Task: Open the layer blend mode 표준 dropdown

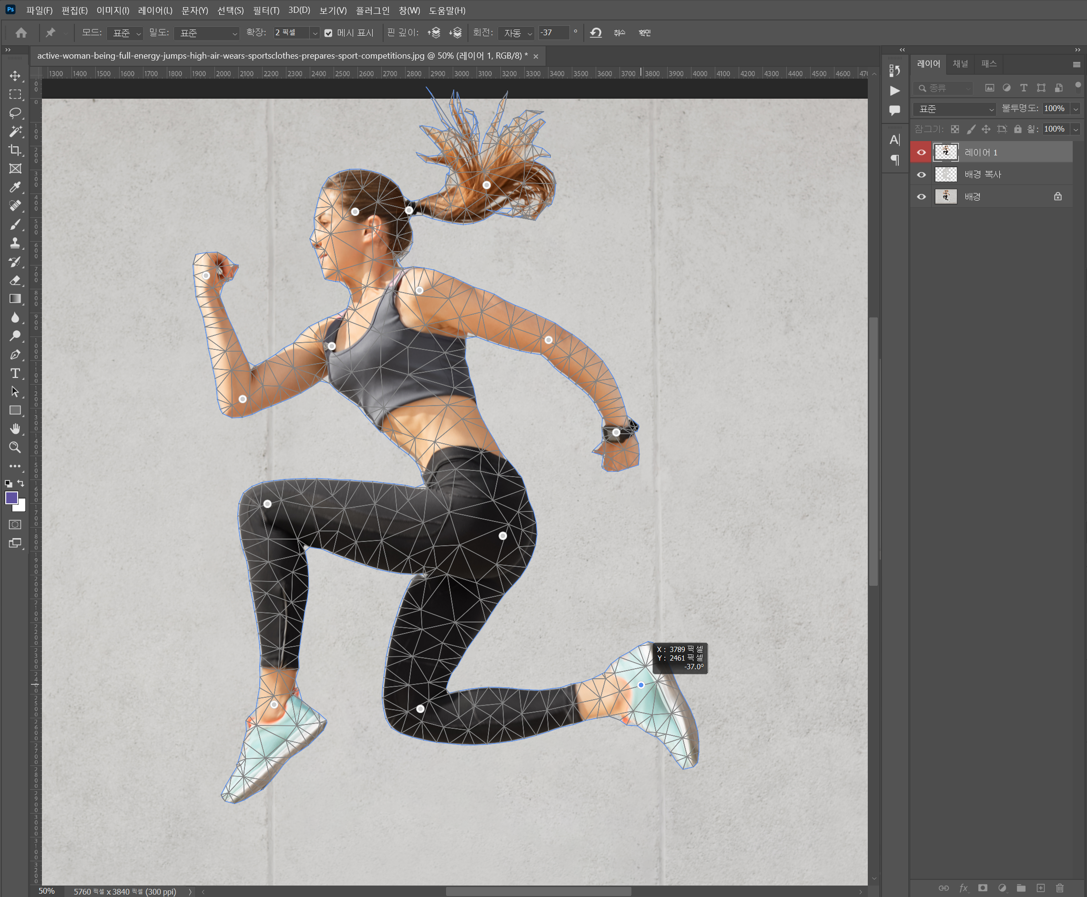Action: coord(955,109)
